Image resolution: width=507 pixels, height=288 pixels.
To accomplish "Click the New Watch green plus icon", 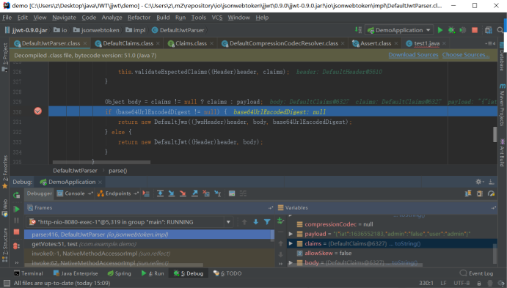I will 280,221.
